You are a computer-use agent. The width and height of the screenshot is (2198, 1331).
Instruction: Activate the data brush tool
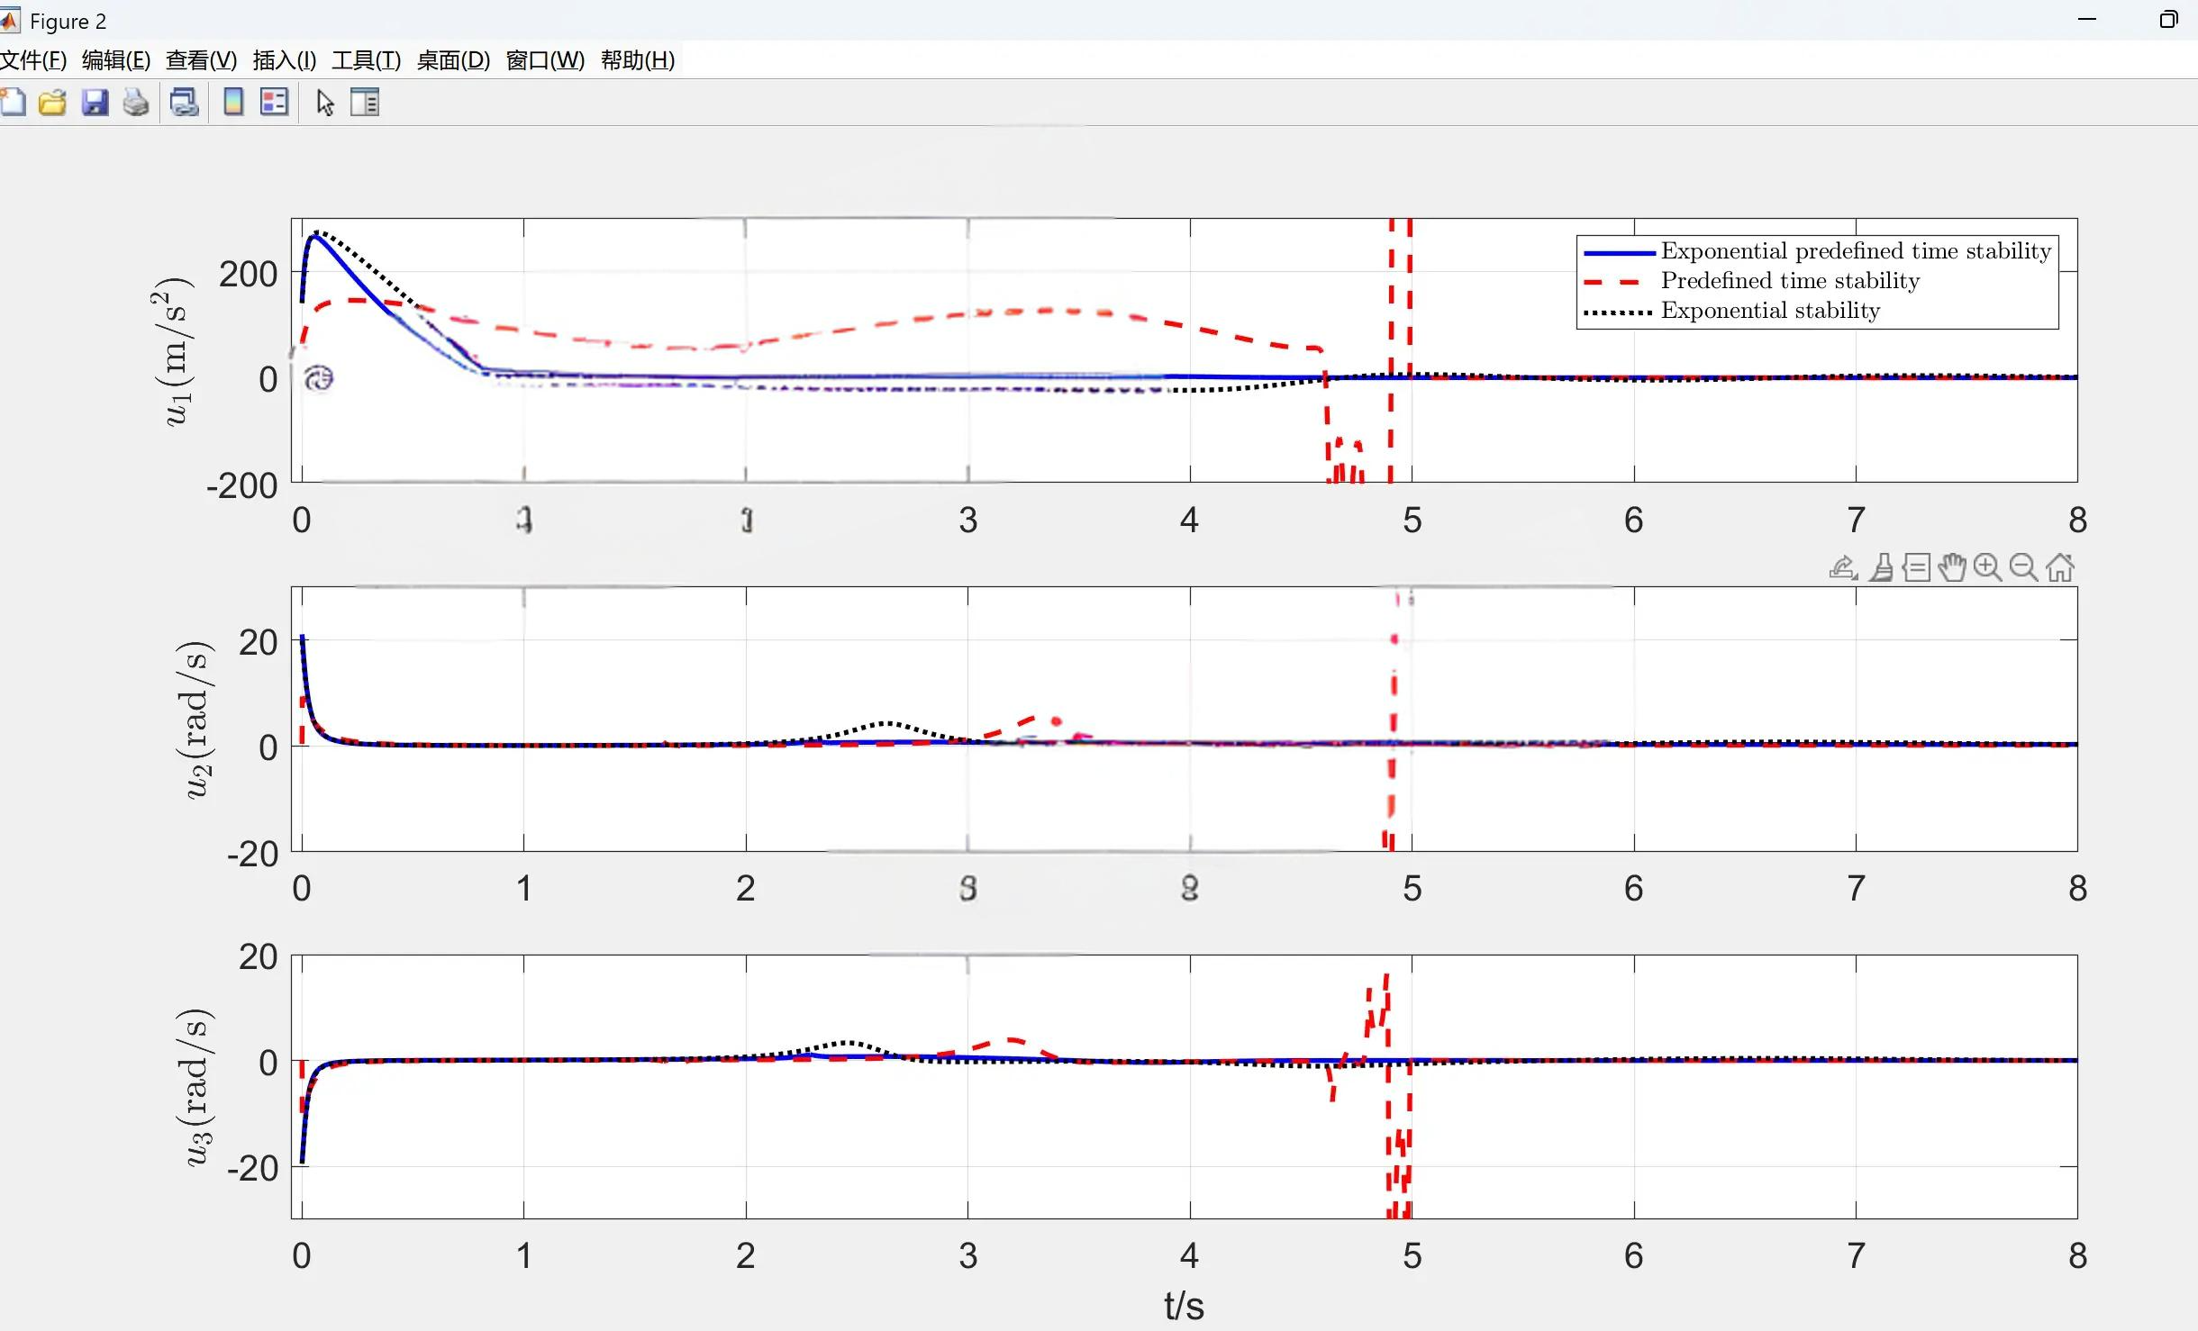[x=1881, y=568]
